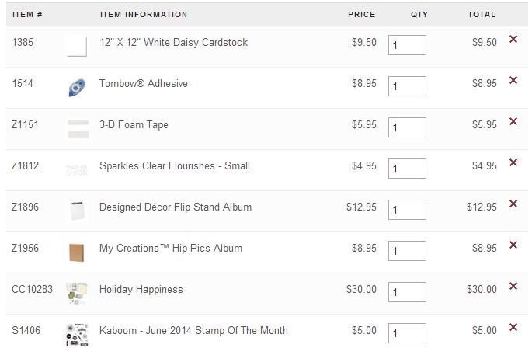This screenshot has width=532, height=355.
Task: Open Tombow Adhesive product thumbnail
Action: [x=77, y=87]
